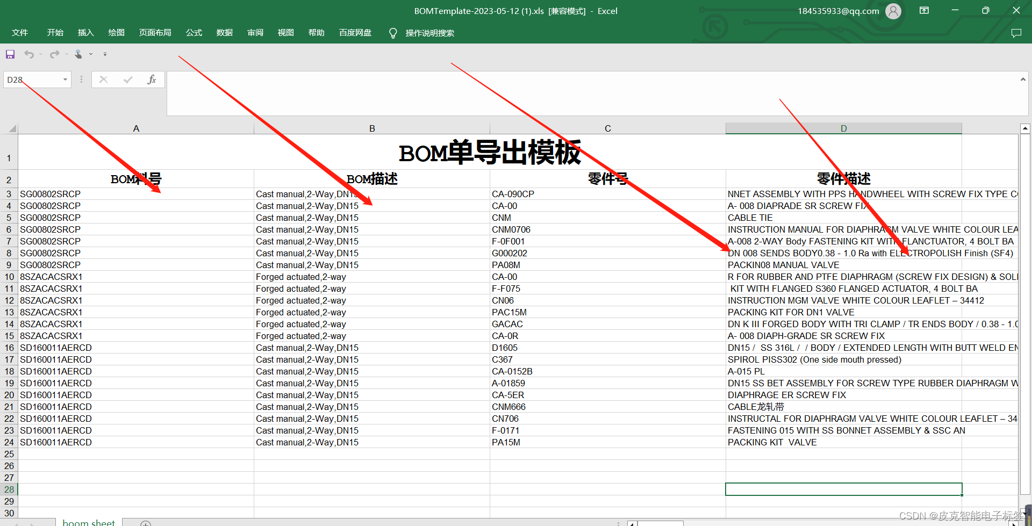This screenshot has width=1032, height=526.
Task: Open Insert Function with the fx icon
Action: pos(152,79)
